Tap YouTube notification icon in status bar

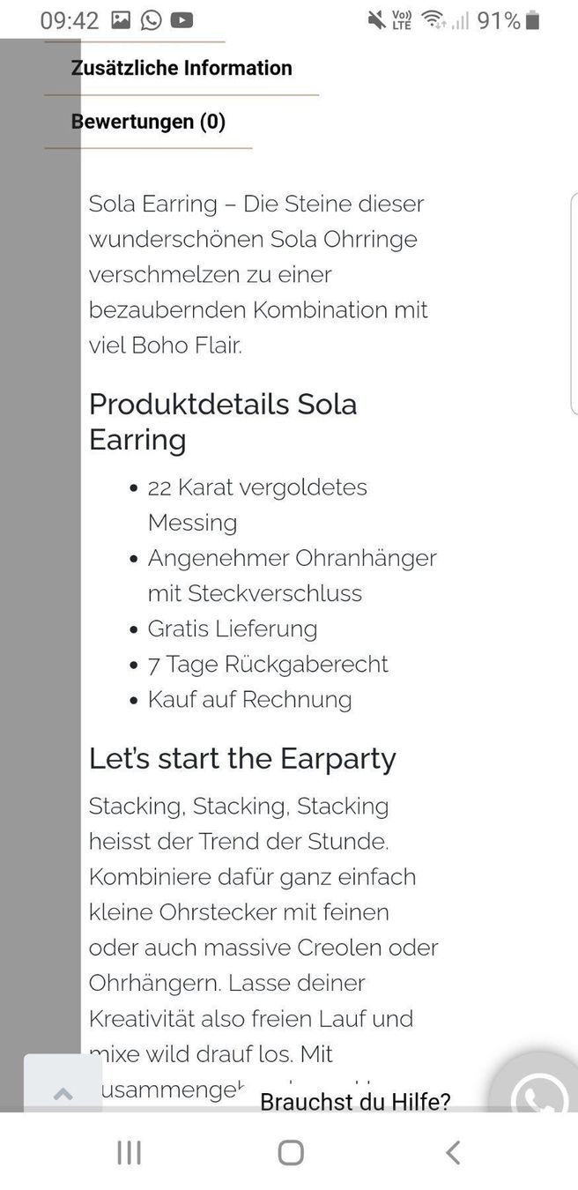click(182, 19)
